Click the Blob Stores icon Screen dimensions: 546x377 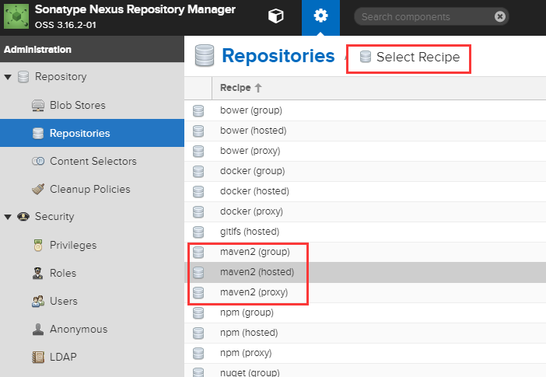click(38, 105)
